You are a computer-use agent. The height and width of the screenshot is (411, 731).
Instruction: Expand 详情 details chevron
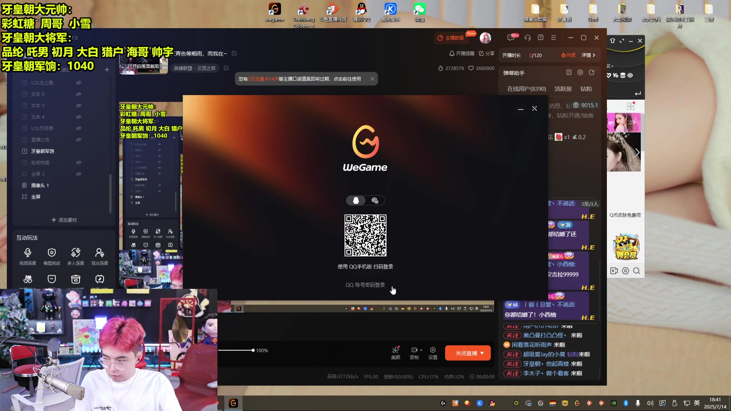pyautogui.click(x=589, y=55)
